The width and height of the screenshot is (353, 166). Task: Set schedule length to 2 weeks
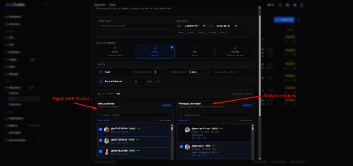click(191, 32)
